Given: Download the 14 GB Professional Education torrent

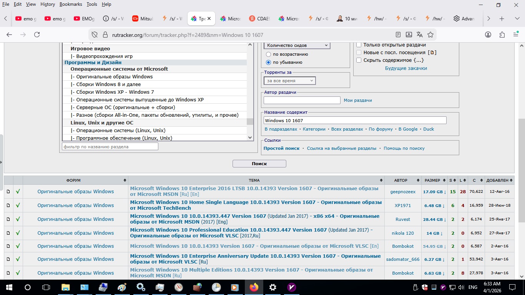Looking at the screenshot, I should click(435, 233).
